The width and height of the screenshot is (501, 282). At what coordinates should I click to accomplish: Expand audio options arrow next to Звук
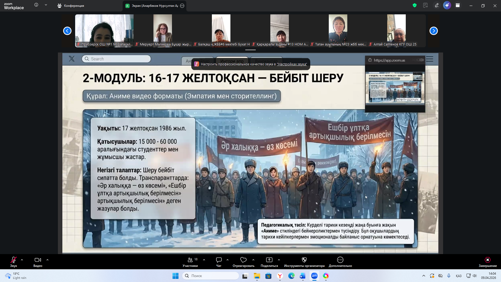pos(22,260)
